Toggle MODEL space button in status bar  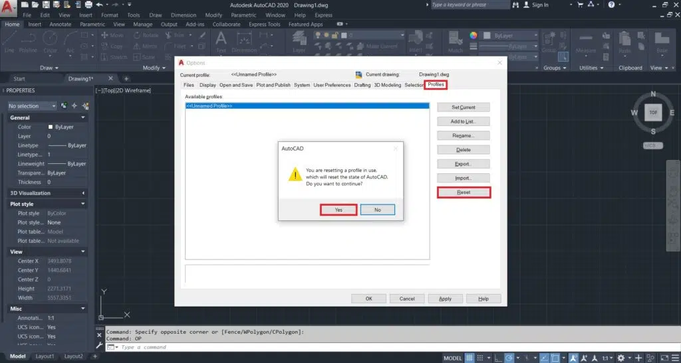coord(452,358)
